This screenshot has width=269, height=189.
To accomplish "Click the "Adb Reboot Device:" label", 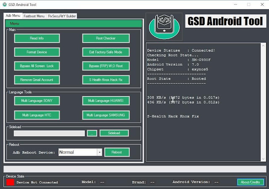I will [x=34, y=152].
